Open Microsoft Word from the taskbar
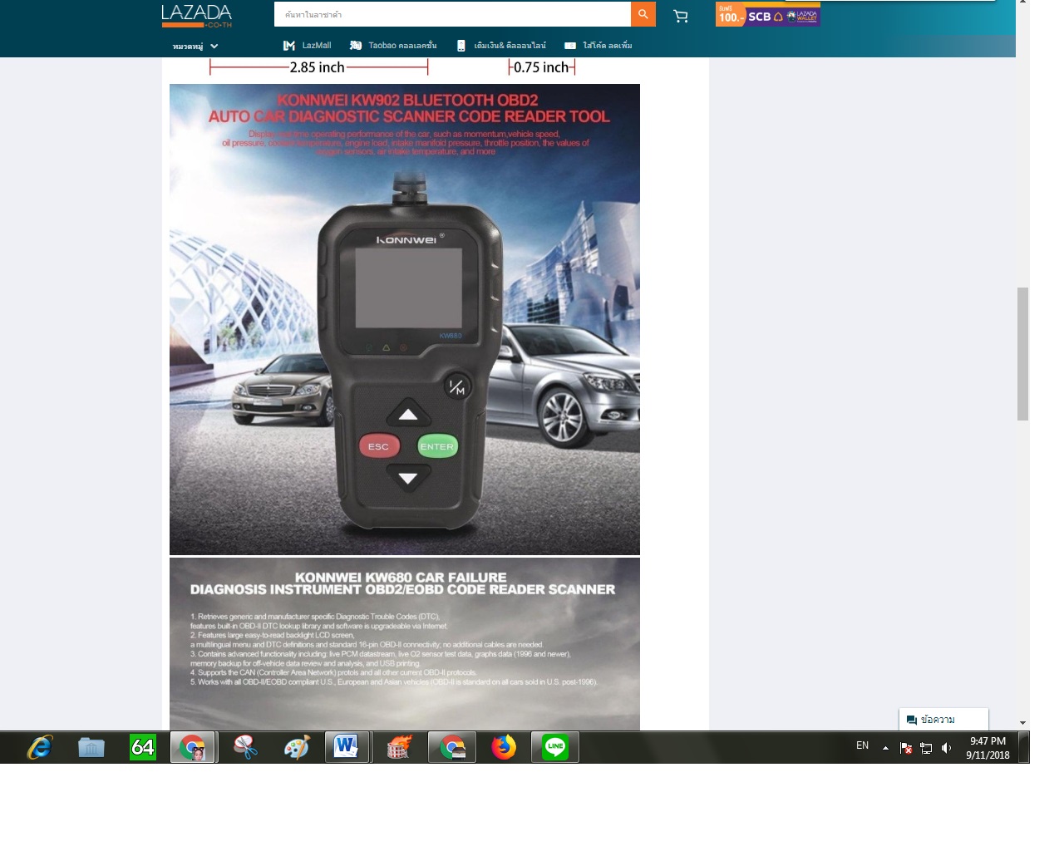The height and width of the screenshot is (851, 1064). click(x=347, y=747)
